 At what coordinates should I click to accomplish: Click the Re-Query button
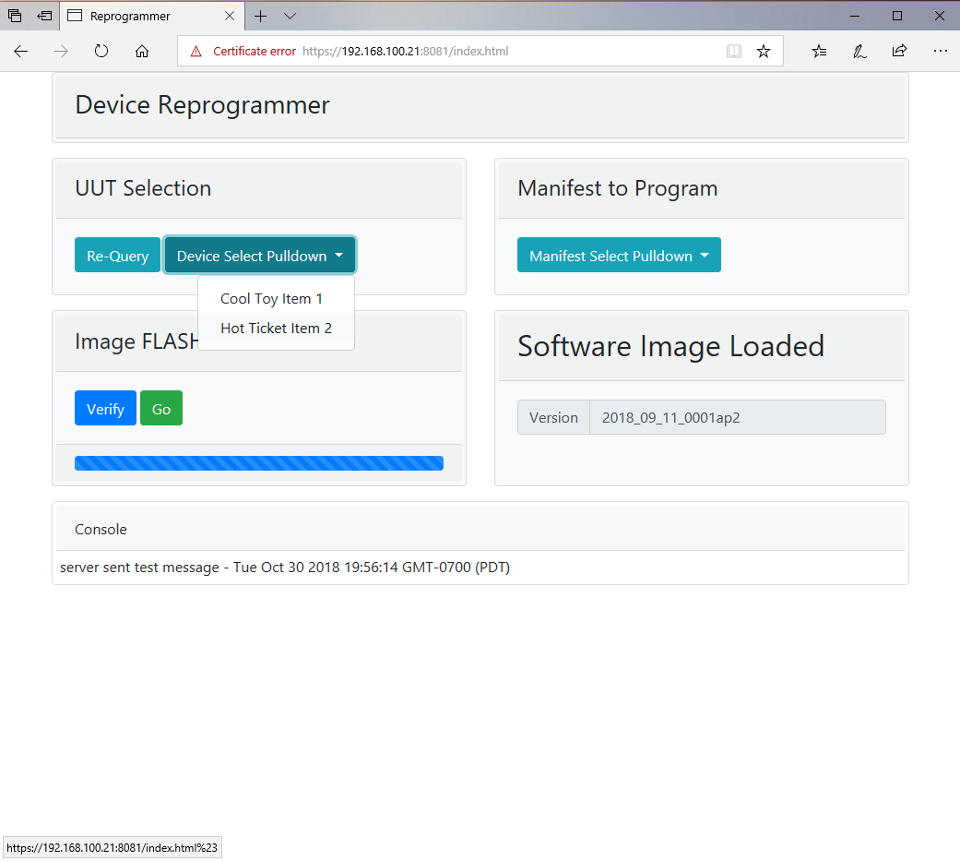pyautogui.click(x=117, y=255)
